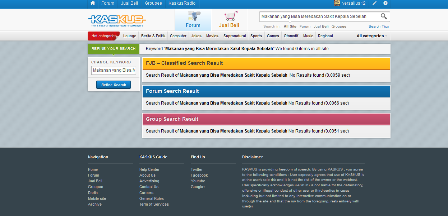Open the footer Forum link
This screenshot has width=448, height=216.
tap(93, 176)
